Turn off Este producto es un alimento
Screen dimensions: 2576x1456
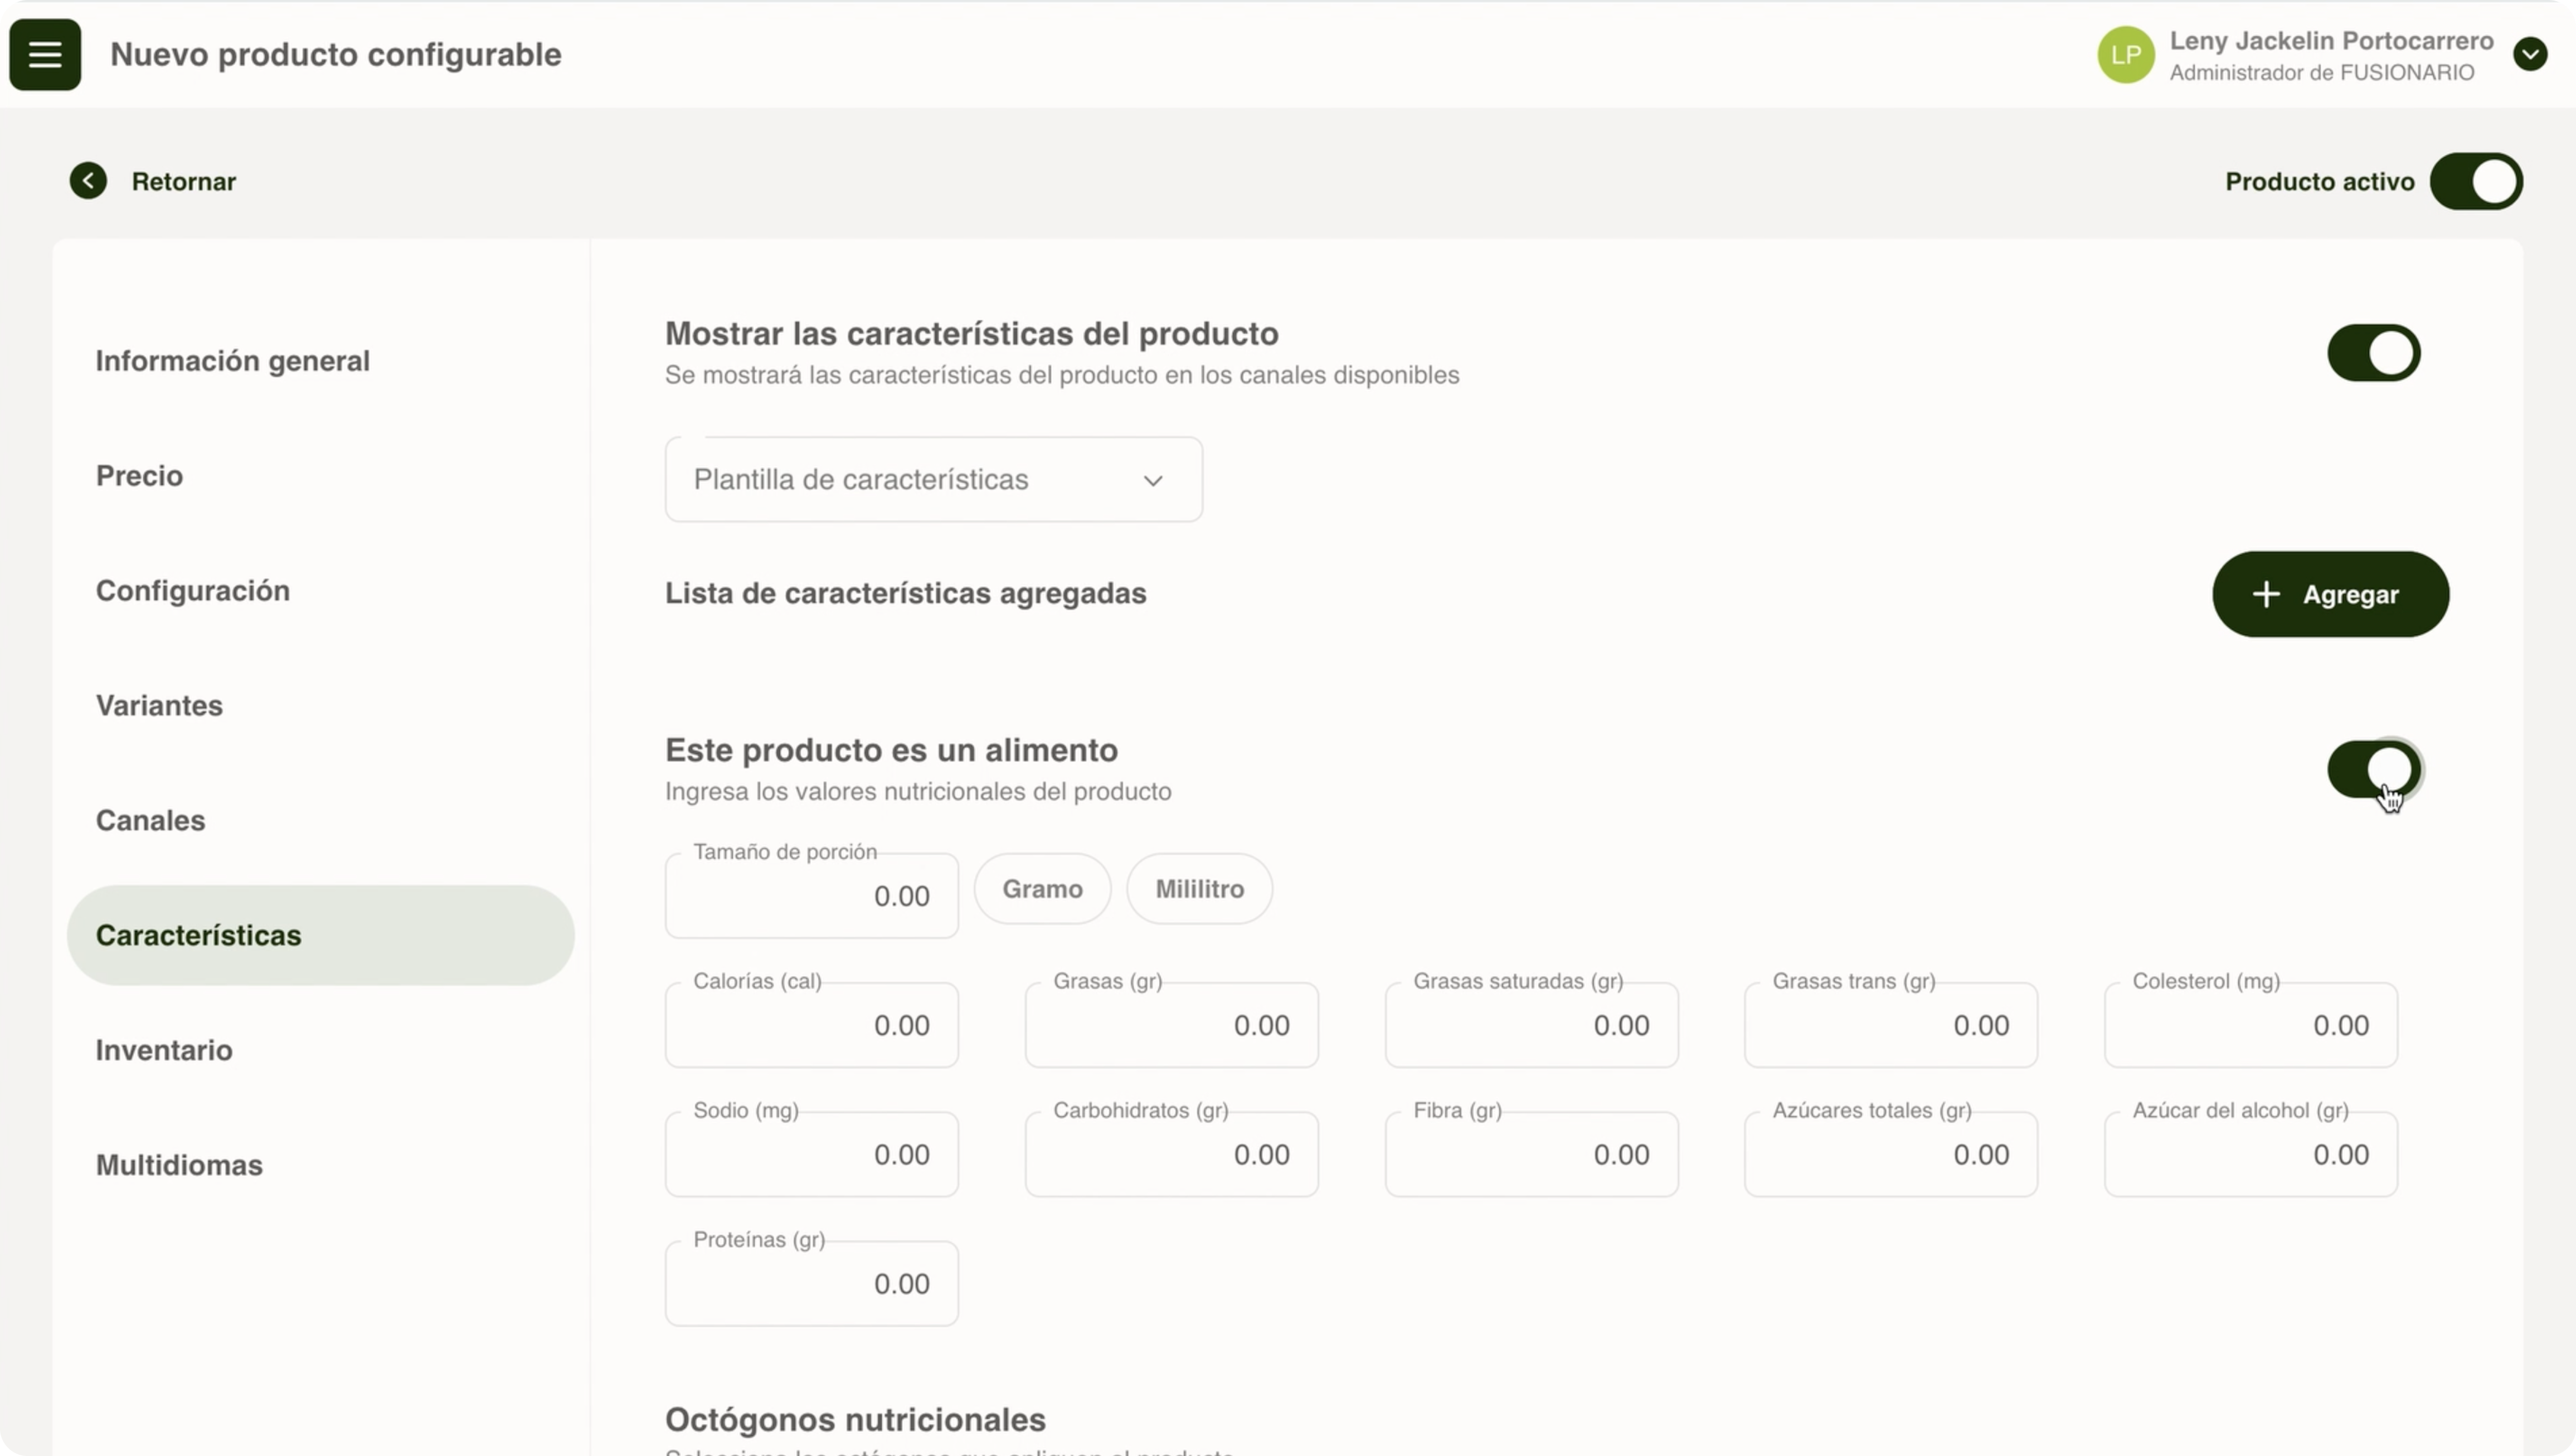click(2373, 769)
